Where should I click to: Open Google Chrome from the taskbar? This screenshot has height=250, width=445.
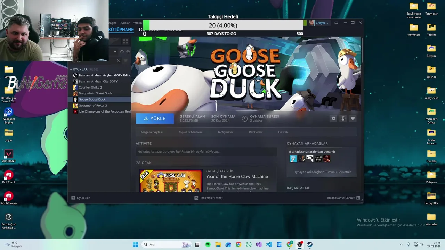click(238, 244)
